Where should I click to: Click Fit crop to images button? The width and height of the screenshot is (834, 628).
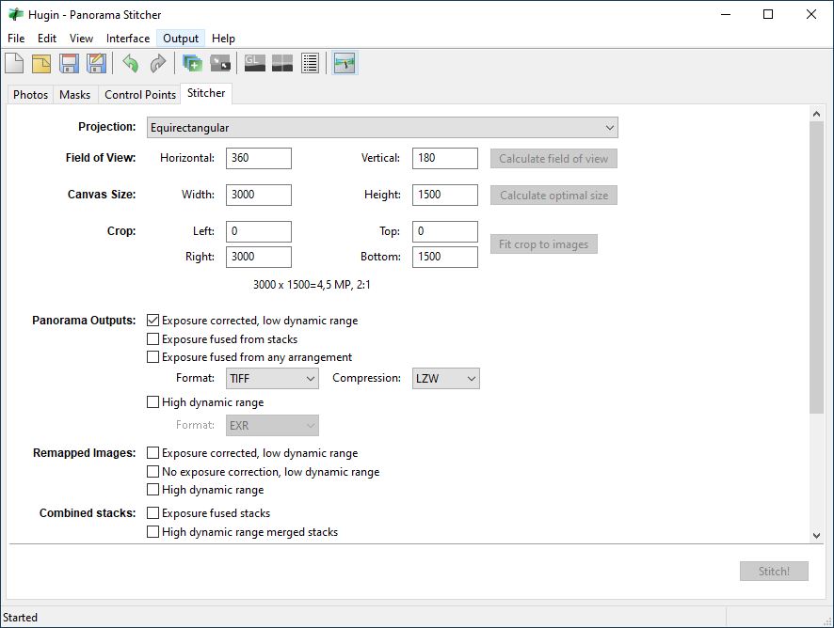point(543,244)
